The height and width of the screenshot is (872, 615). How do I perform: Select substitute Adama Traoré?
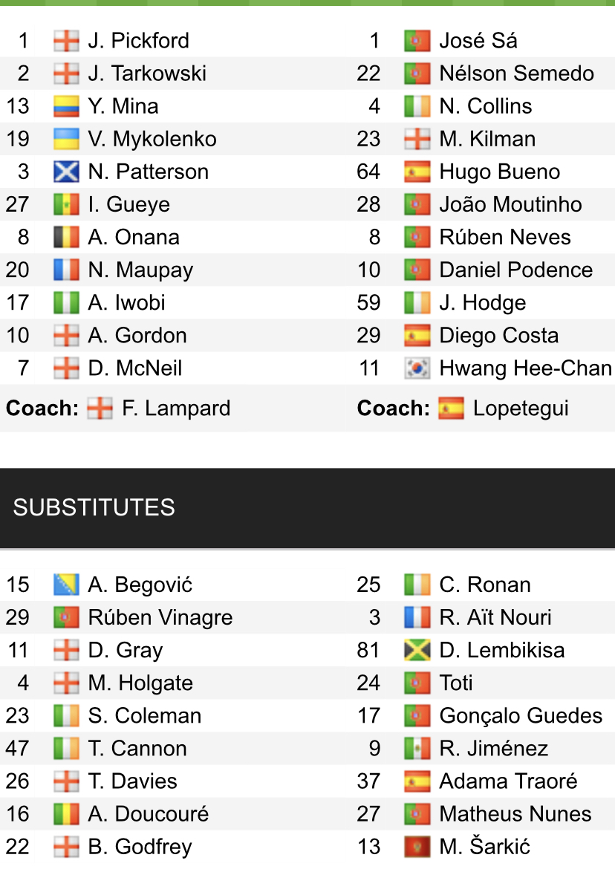pos(508,781)
